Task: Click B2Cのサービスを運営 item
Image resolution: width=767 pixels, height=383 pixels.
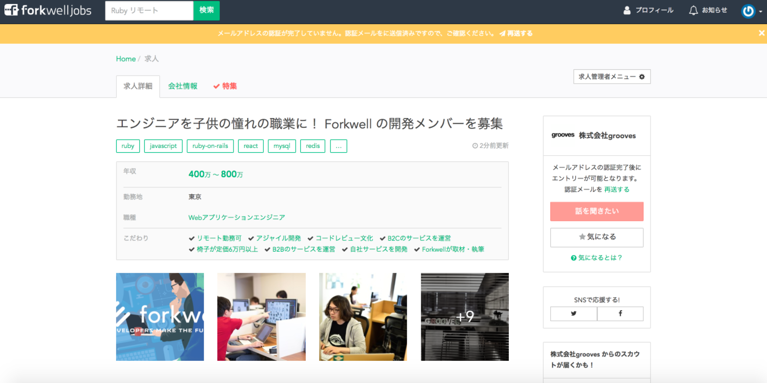Action: click(415, 238)
